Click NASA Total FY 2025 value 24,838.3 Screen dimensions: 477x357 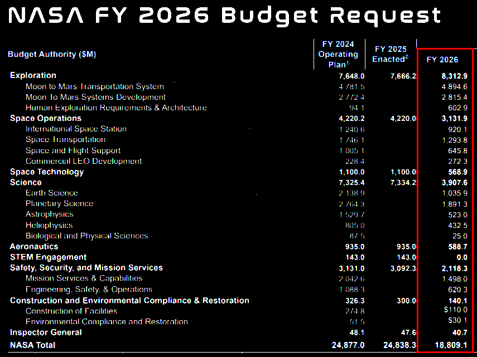pyautogui.click(x=400, y=345)
